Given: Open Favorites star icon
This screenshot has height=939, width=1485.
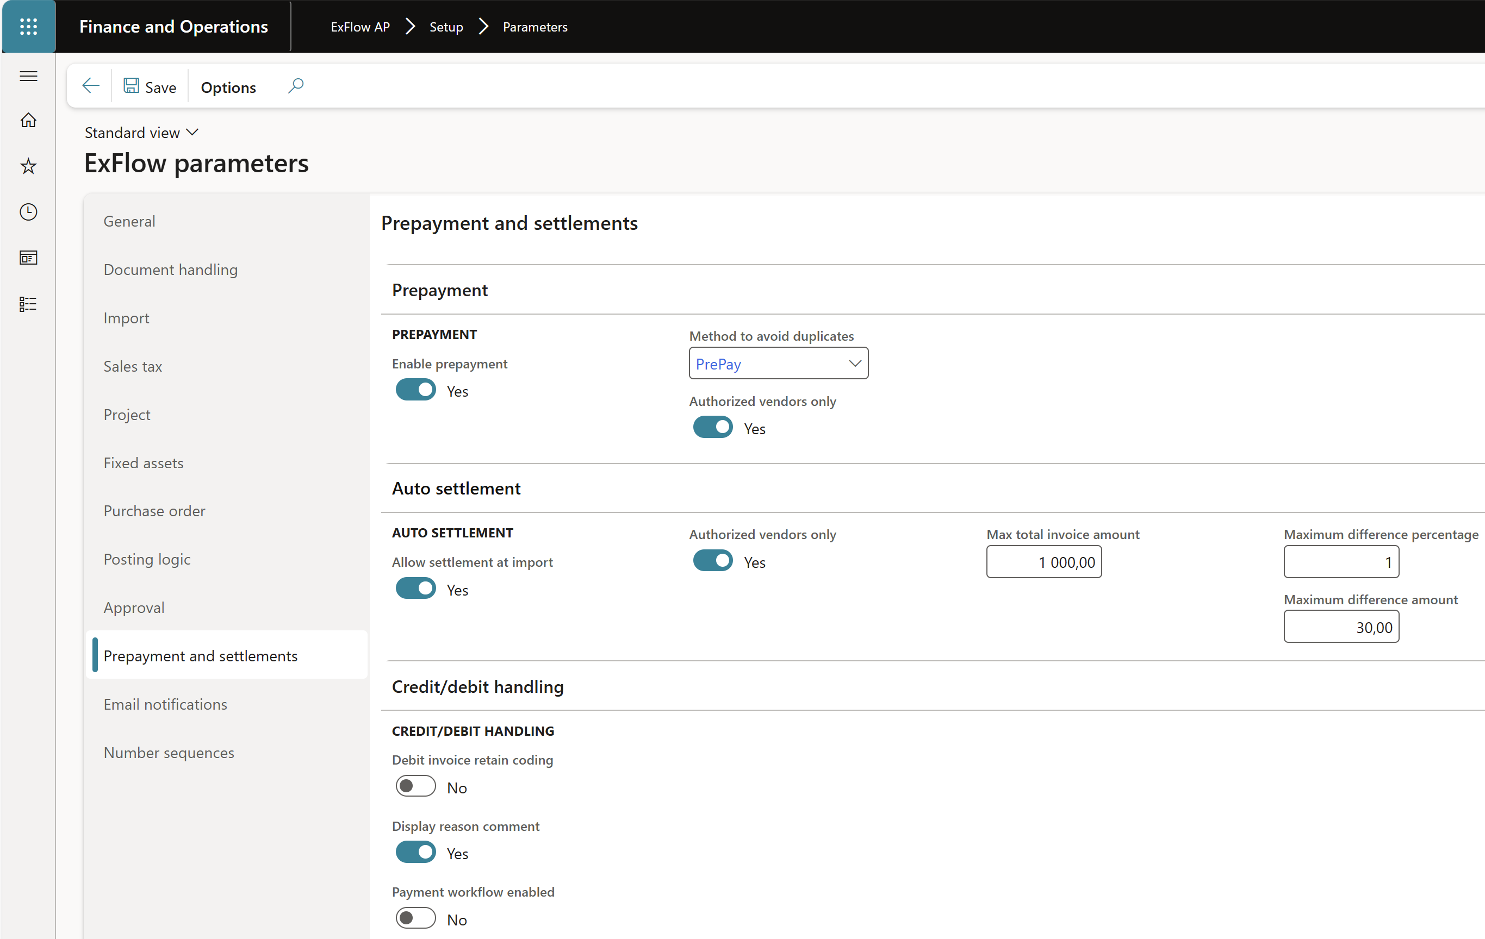Looking at the screenshot, I should pyautogui.click(x=28, y=166).
